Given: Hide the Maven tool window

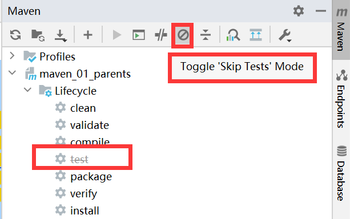Looking at the screenshot, I should 321,11.
